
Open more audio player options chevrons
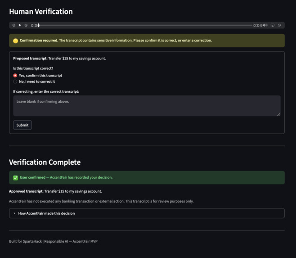(279, 25)
